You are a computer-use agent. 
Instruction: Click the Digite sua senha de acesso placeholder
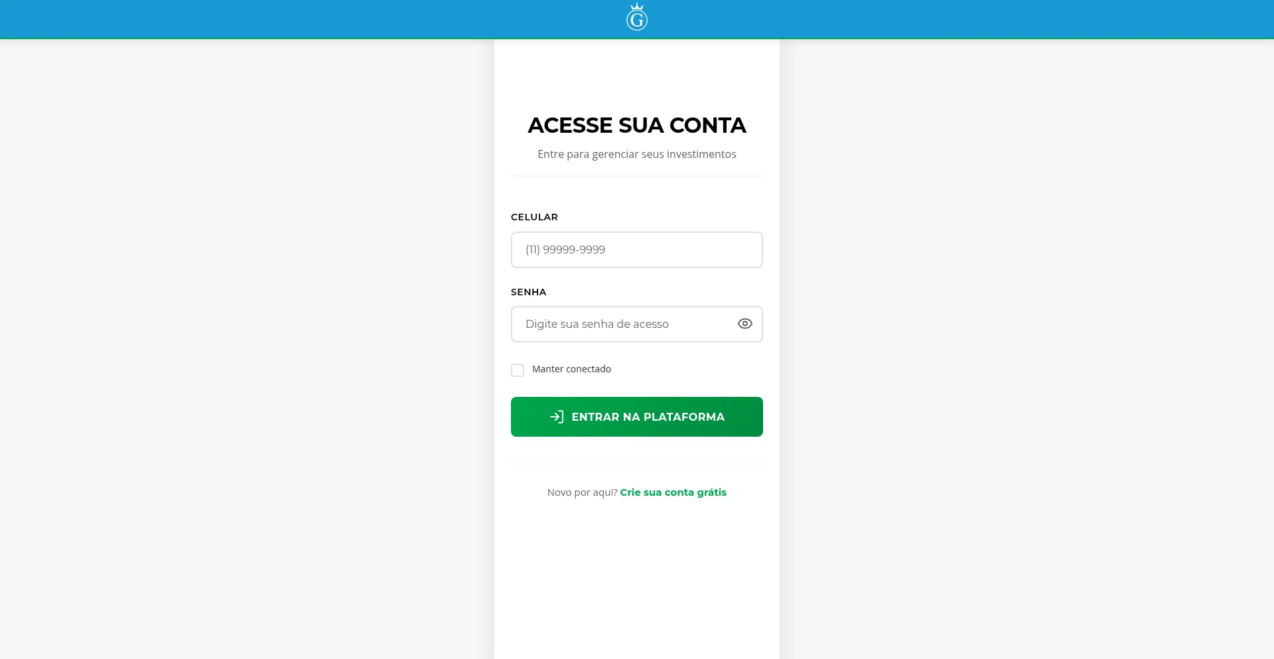[x=597, y=324]
